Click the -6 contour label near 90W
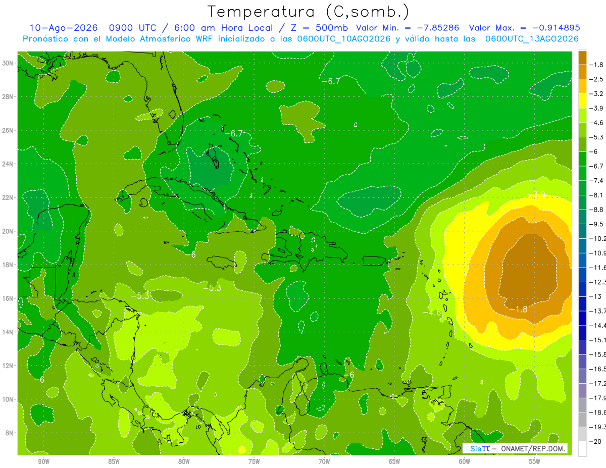 coord(39,380)
